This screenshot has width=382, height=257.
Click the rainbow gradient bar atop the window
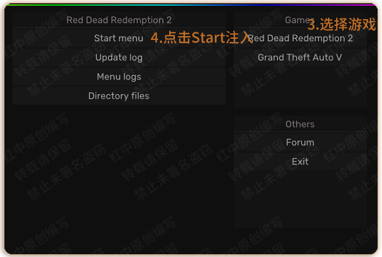(x=191, y=4)
